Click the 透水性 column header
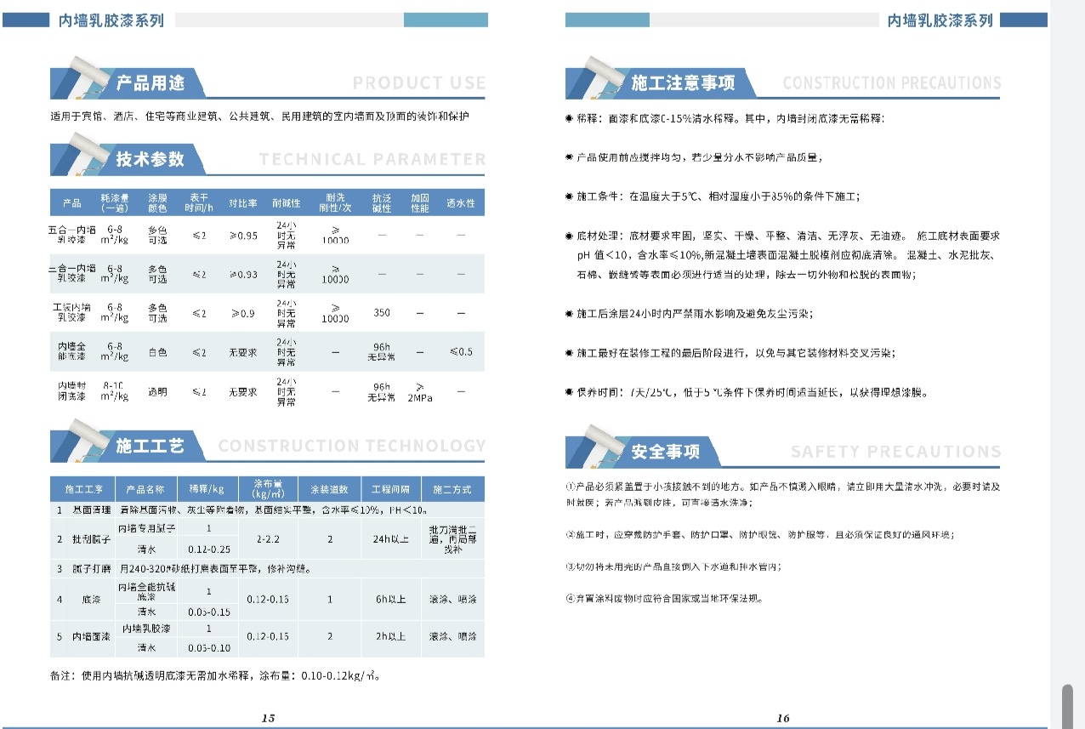 pyautogui.click(x=461, y=203)
